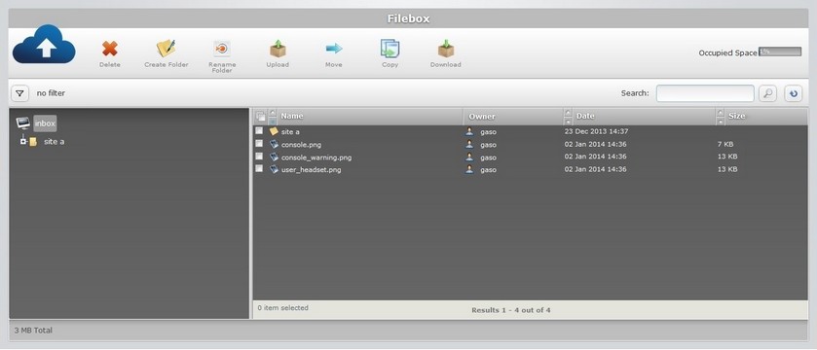Screen dimensions: 817x350
Task: Click the owner icon in the console.png row
Action: [x=469, y=144]
